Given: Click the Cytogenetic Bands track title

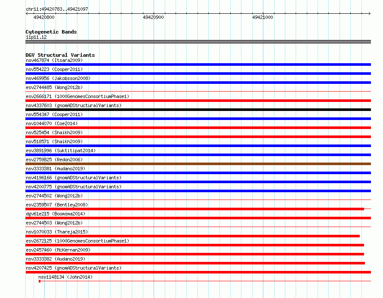Looking at the screenshot, I should coord(51,32).
